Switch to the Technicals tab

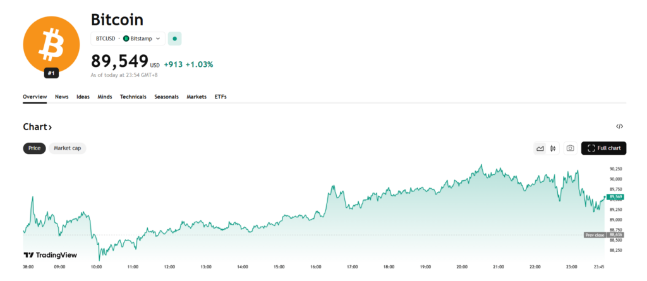(x=133, y=97)
